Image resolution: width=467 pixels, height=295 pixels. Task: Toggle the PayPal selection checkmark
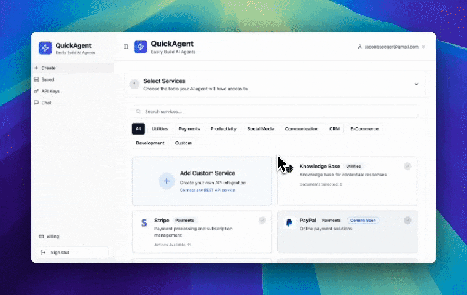pos(407,220)
